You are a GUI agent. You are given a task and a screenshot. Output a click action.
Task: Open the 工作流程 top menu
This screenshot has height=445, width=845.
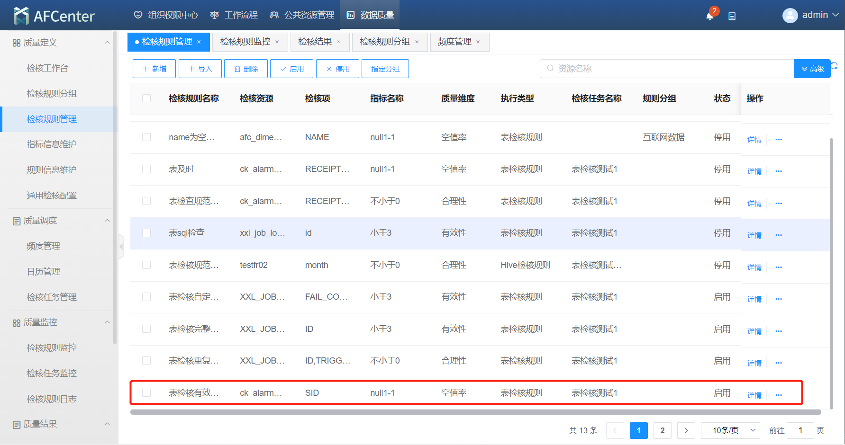tap(234, 15)
